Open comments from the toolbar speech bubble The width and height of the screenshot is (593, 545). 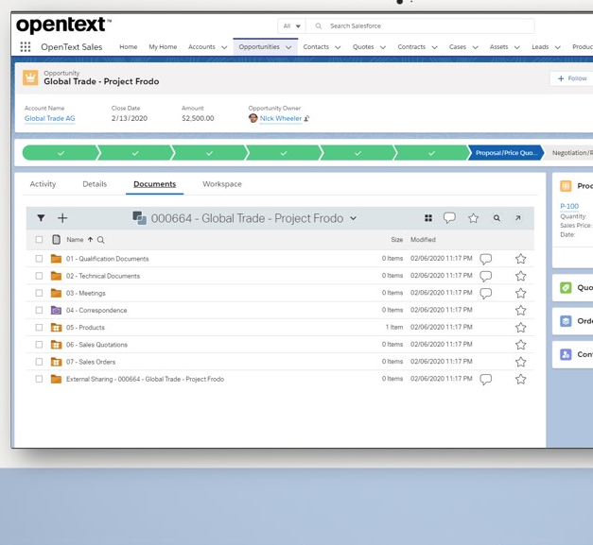[x=449, y=217]
